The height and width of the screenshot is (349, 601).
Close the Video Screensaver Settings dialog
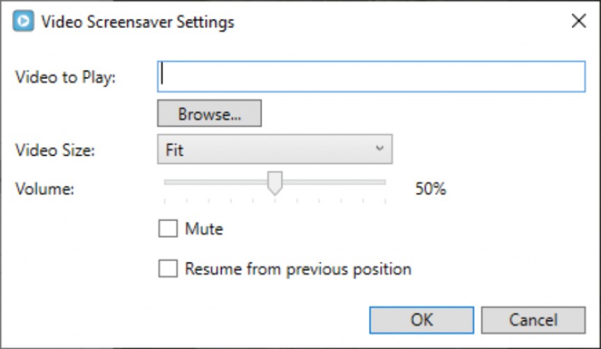tap(579, 21)
